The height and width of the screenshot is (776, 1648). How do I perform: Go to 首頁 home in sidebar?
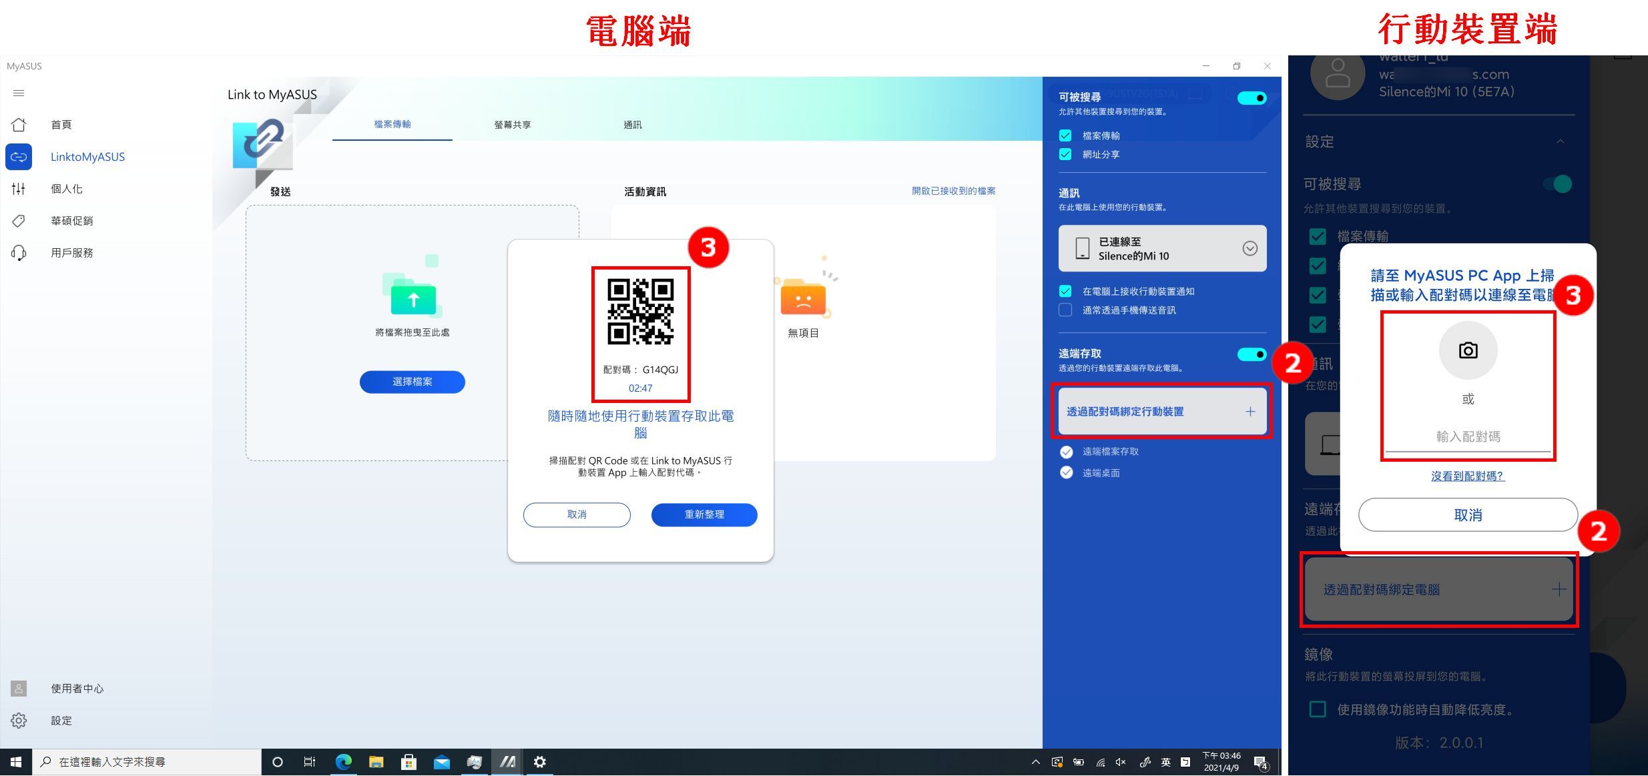(61, 125)
